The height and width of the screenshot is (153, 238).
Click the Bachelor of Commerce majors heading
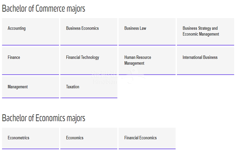point(43,8)
